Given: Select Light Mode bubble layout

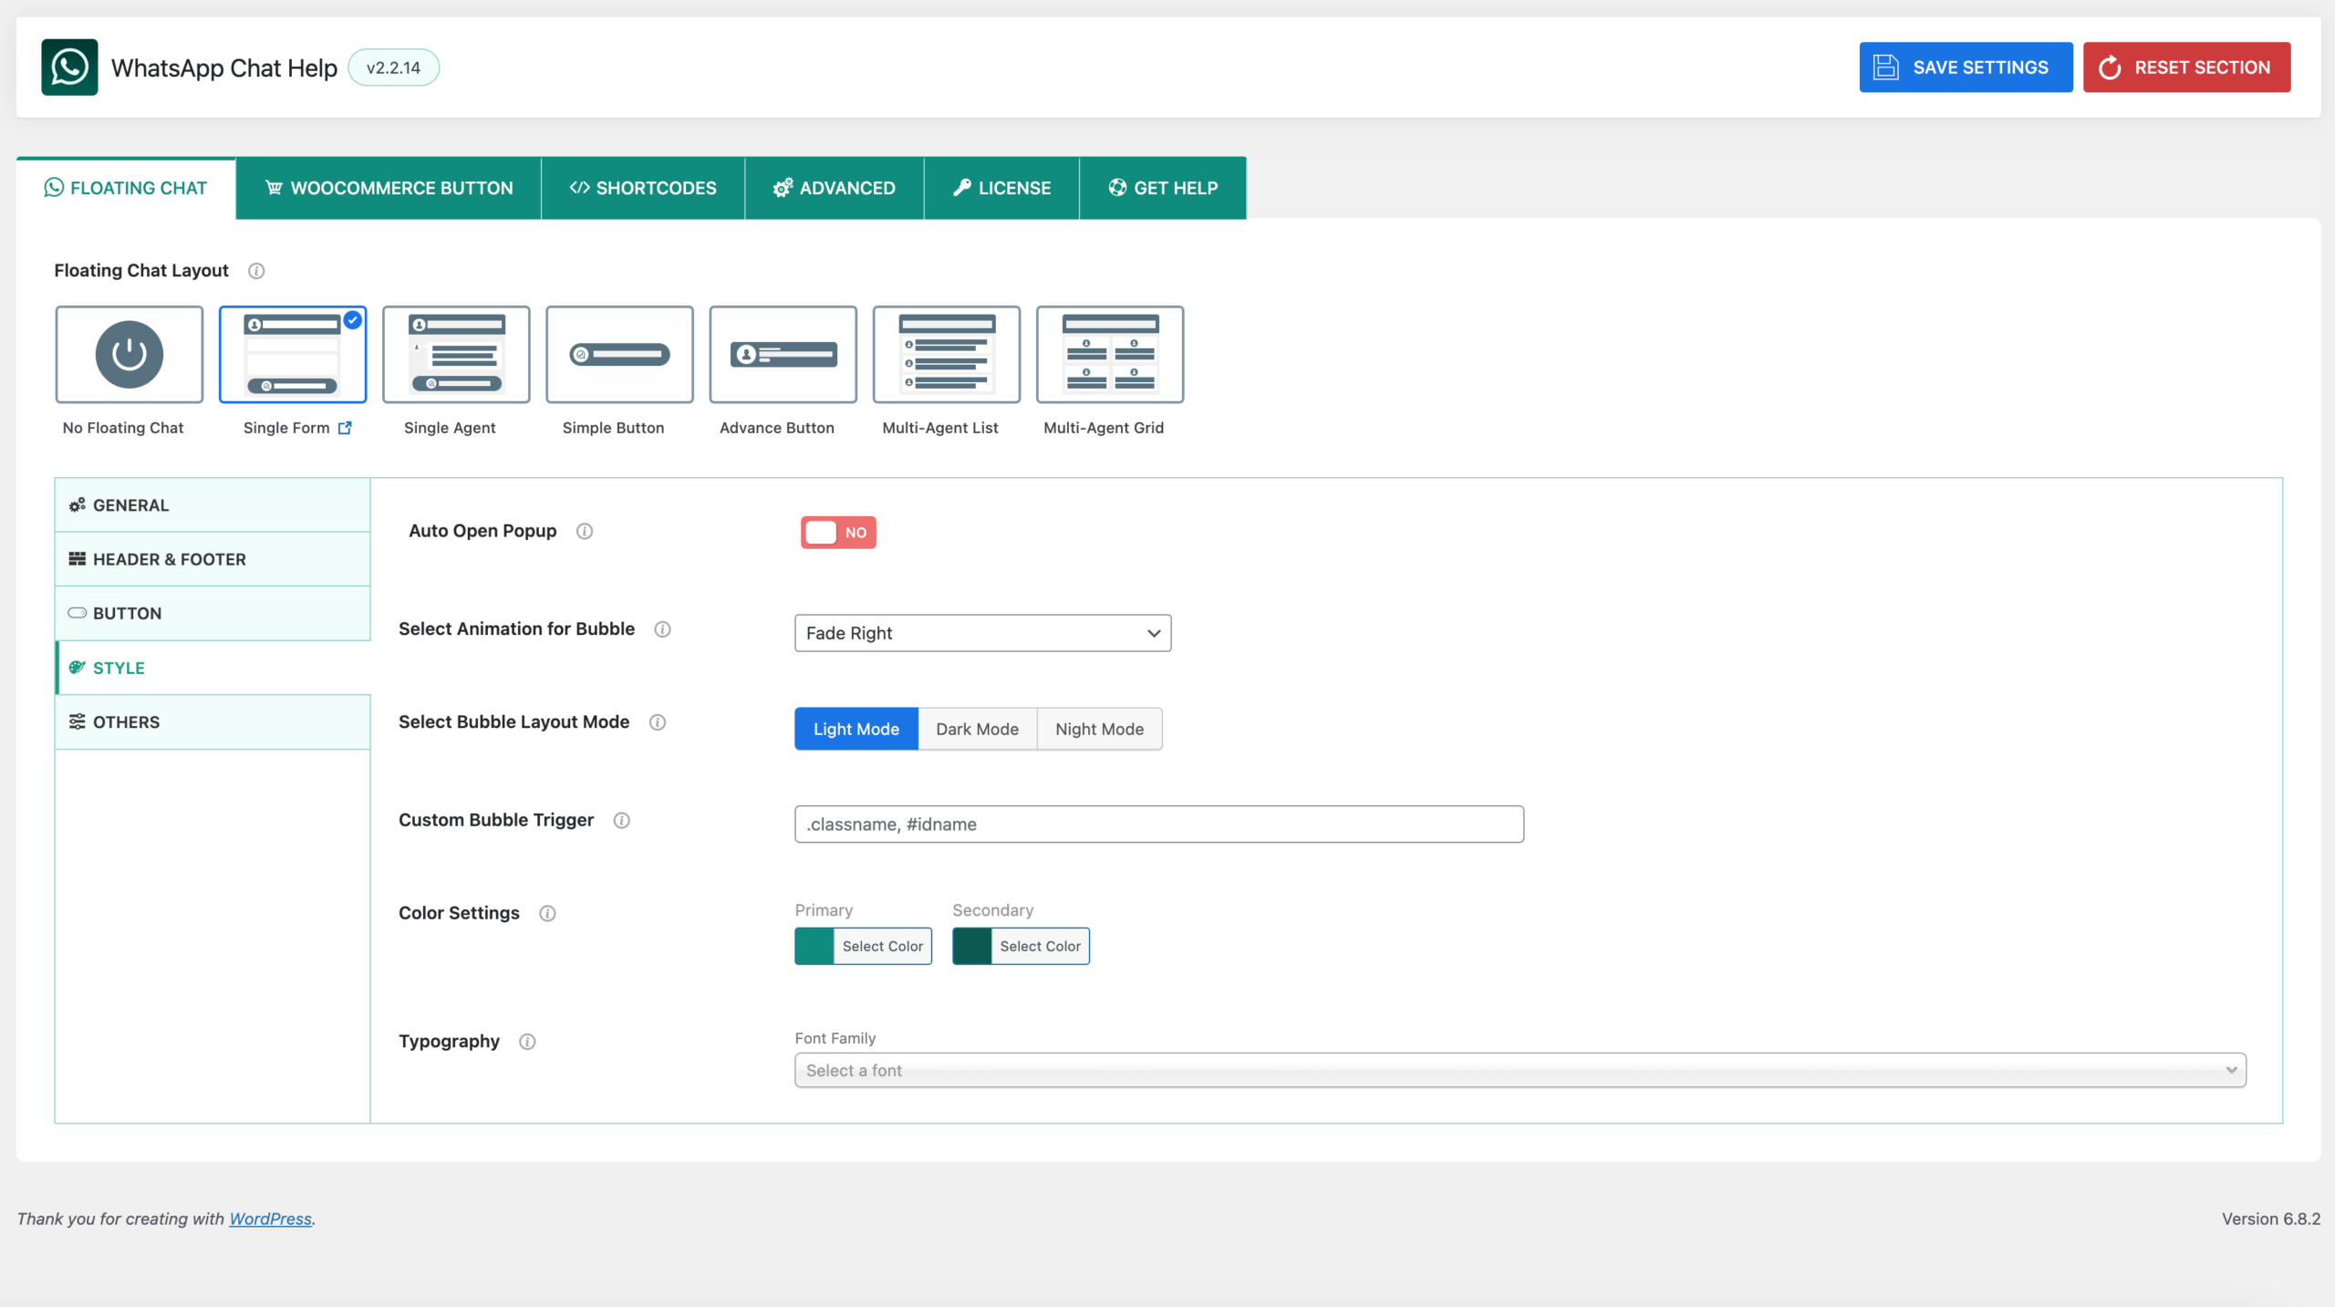Looking at the screenshot, I should tap(856, 729).
